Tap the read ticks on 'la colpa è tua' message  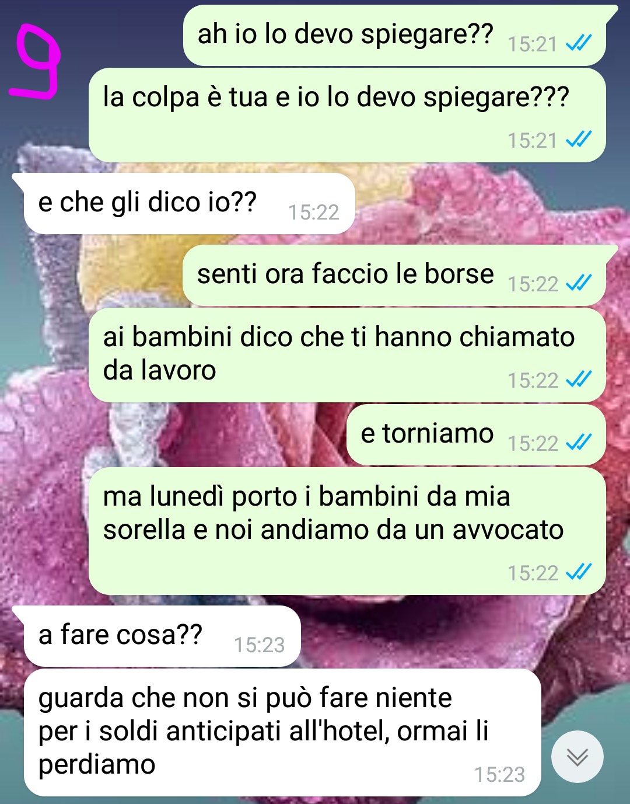pyautogui.click(x=579, y=140)
